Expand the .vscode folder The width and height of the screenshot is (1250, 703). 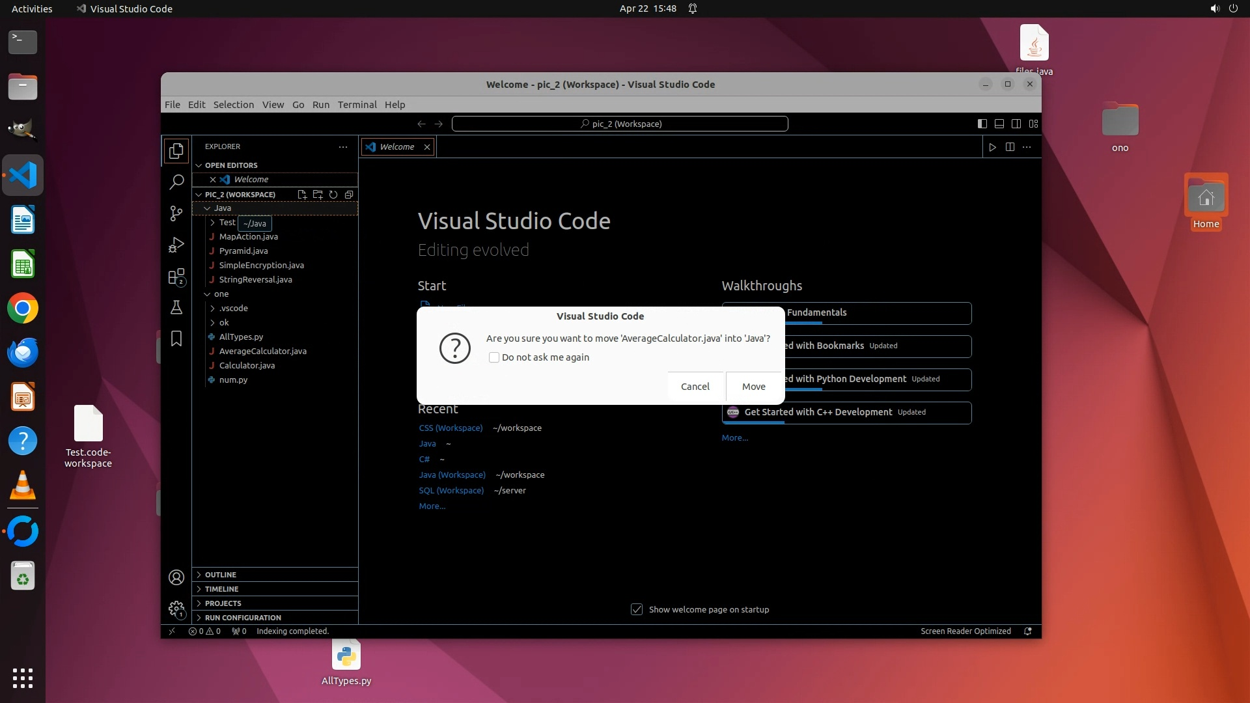pos(233,309)
